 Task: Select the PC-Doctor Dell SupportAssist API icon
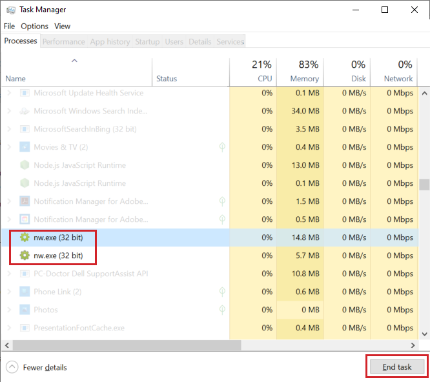tap(25, 274)
